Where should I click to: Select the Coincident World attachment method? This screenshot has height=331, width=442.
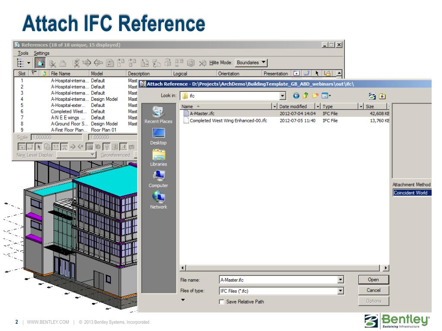point(412,193)
